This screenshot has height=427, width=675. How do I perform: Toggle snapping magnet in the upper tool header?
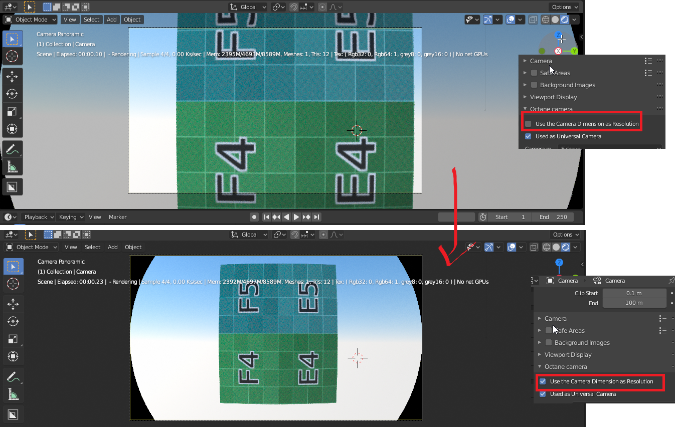(295, 7)
